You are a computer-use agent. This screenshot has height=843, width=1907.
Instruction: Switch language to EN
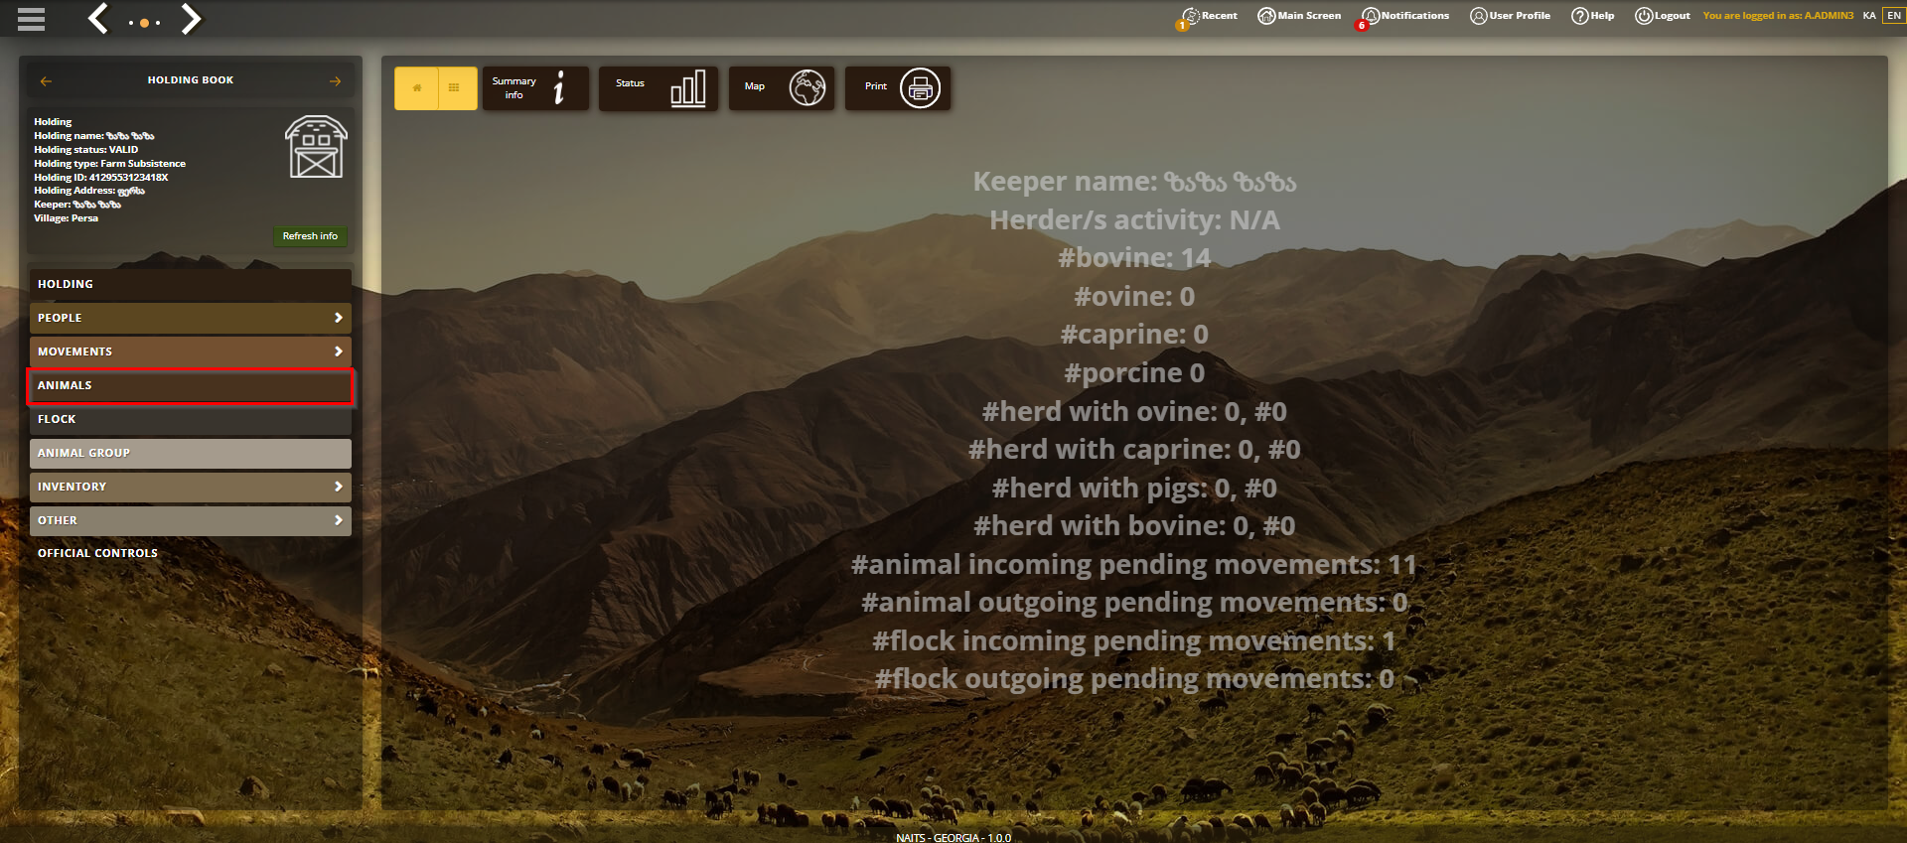pos(1894,16)
